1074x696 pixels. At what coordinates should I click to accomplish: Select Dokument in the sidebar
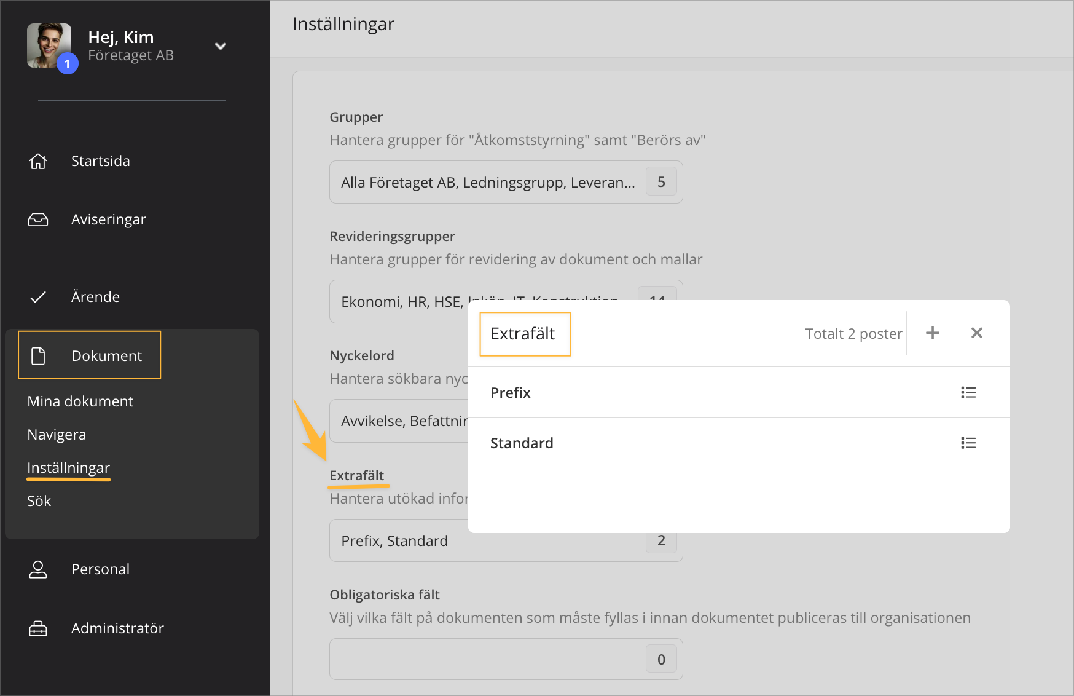(x=106, y=355)
